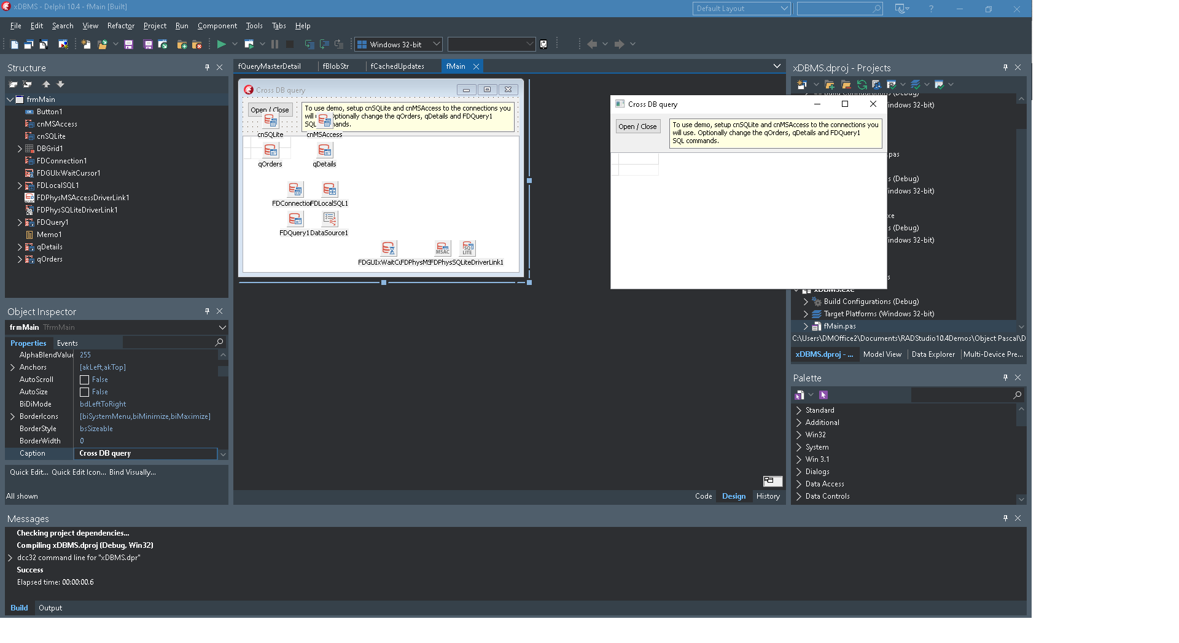Expand the Standard palette category
Viewport: 1179px width, 643px height.
click(x=799, y=410)
